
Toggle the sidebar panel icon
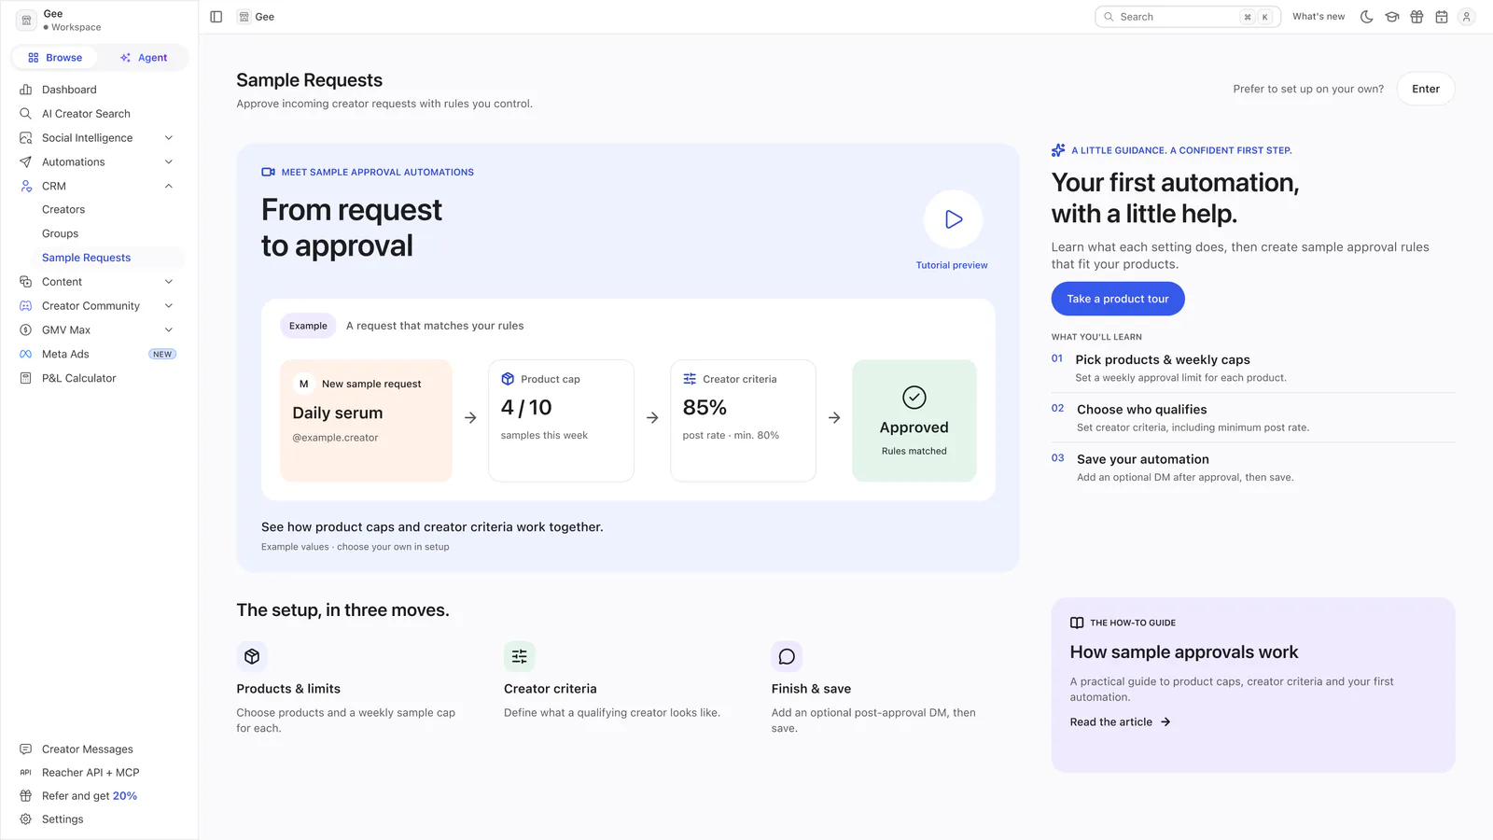216,17
